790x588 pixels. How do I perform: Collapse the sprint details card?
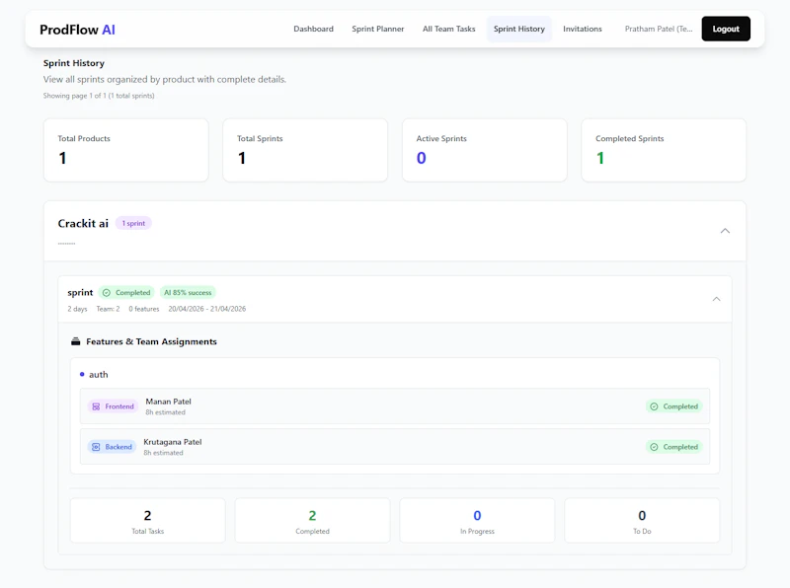click(717, 298)
